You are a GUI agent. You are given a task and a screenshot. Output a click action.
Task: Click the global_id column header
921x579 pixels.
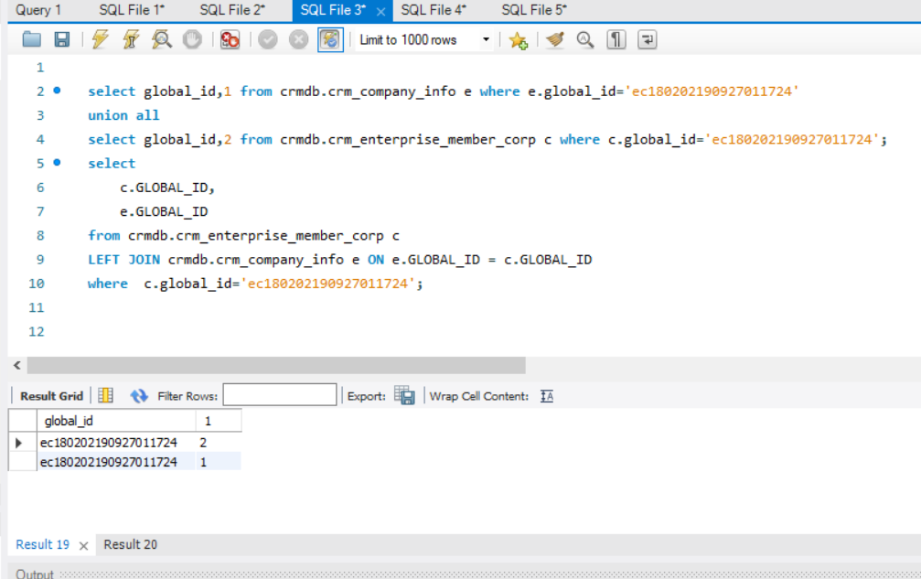116,421
